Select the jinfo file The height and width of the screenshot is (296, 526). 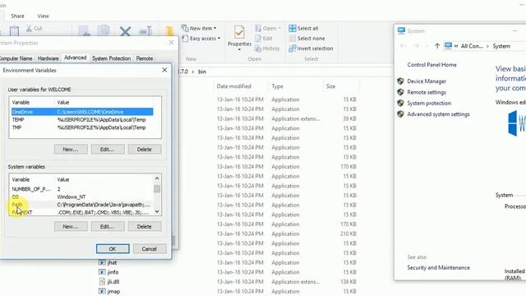coord(113,272)
